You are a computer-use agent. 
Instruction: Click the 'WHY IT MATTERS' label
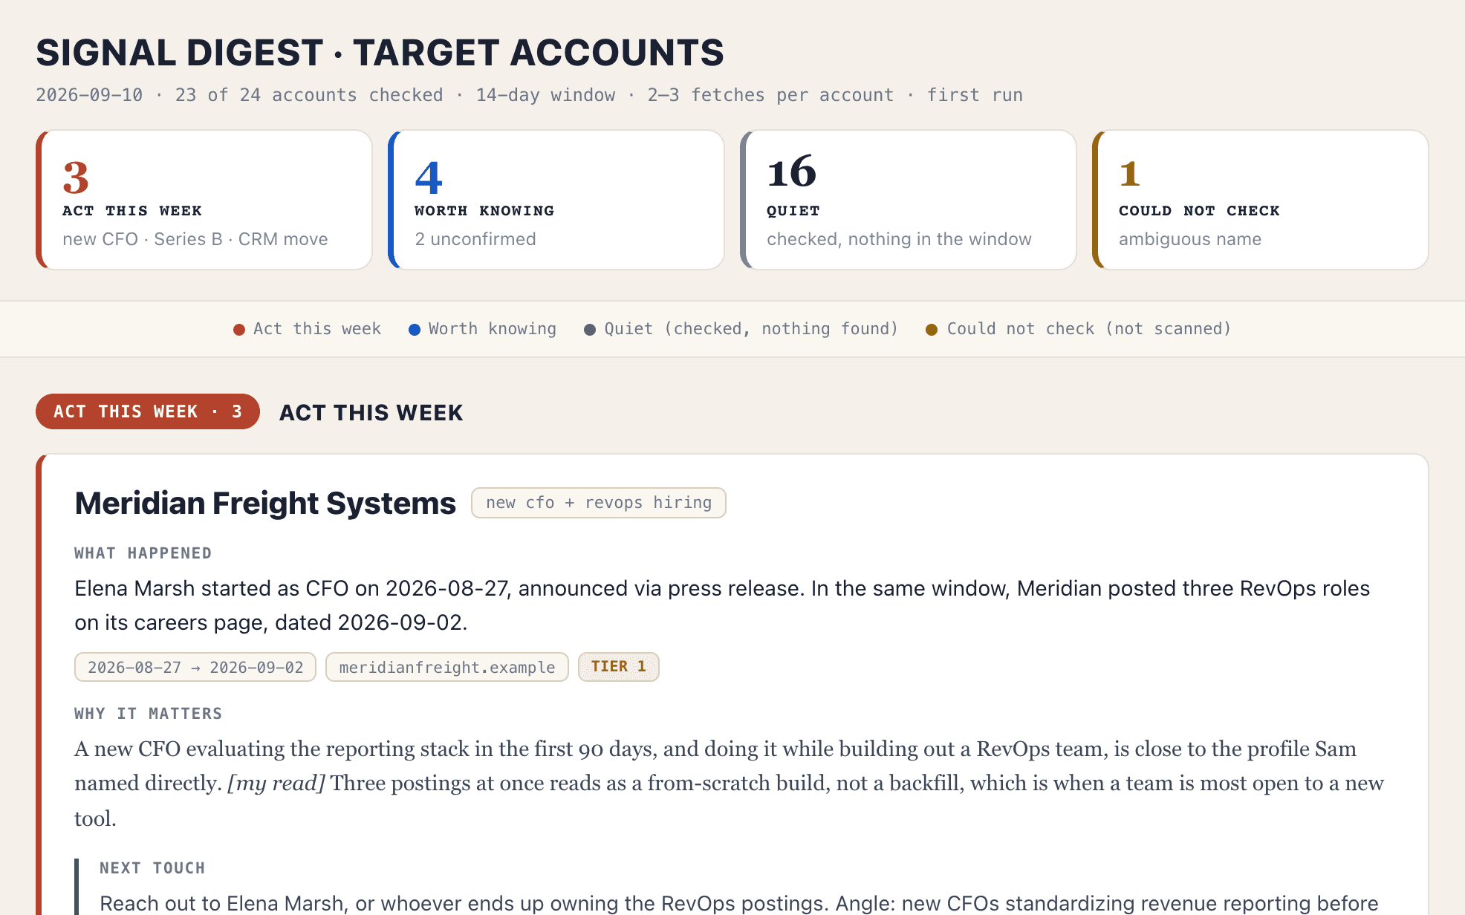click(149, 714)
